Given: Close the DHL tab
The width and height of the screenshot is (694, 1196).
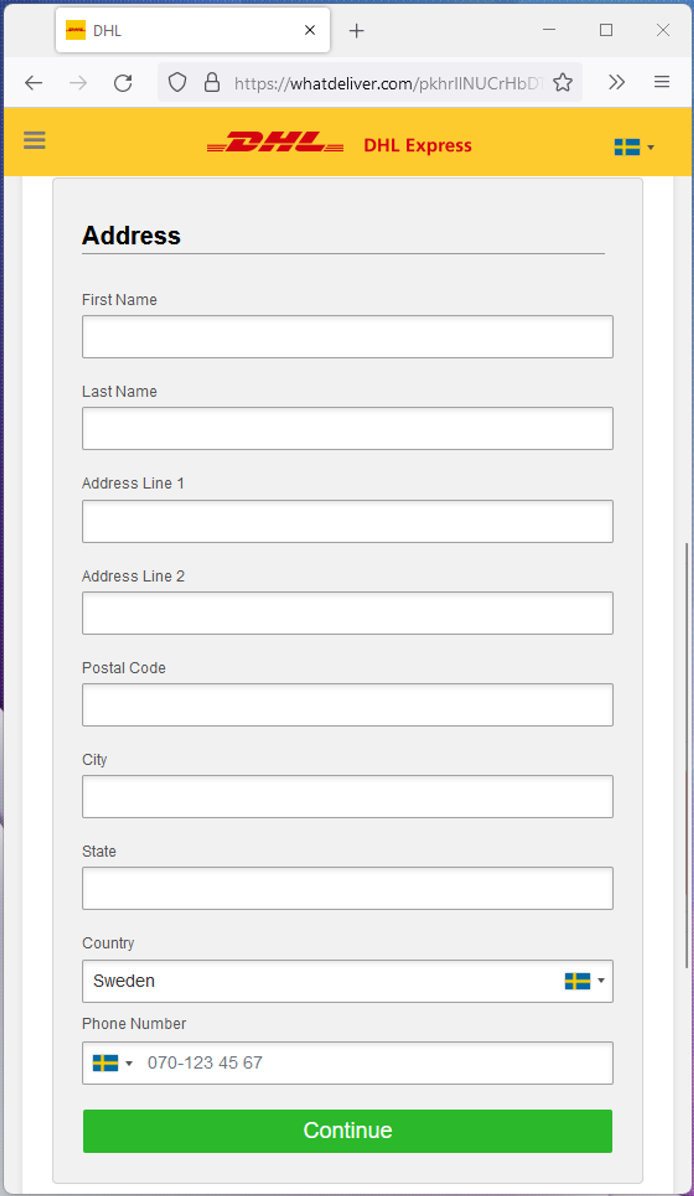Looking at the screenshot, I should pos(310,31).
